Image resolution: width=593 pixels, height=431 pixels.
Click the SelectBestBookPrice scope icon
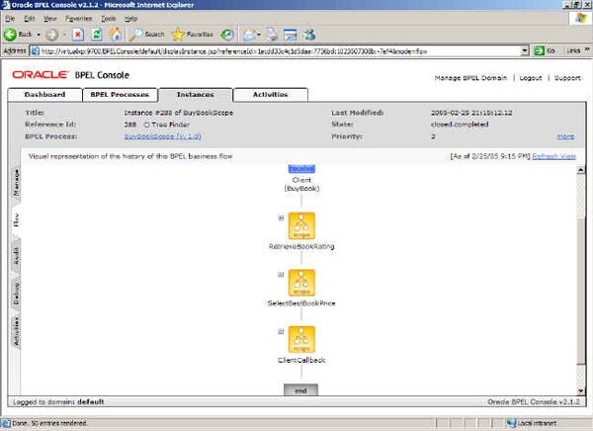301,283
